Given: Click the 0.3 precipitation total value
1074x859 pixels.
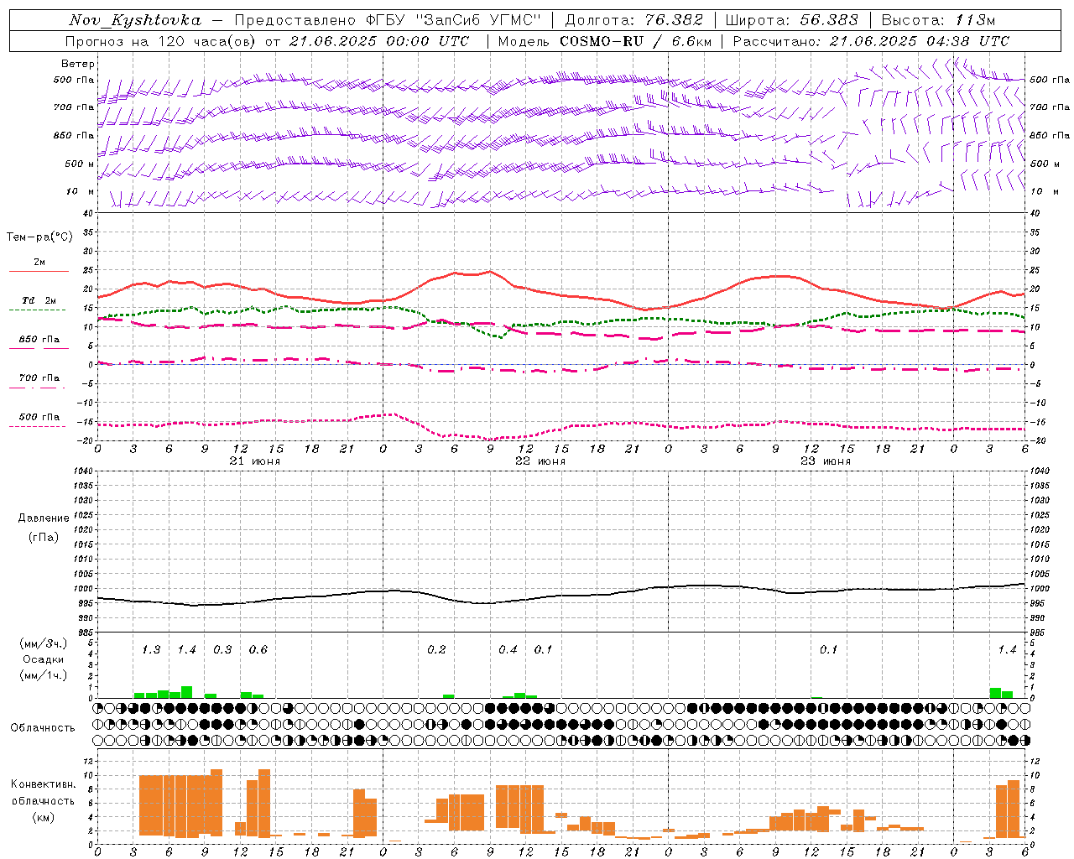Looking at the screenshot, I should pyautogui.click(x=222, y=650).
